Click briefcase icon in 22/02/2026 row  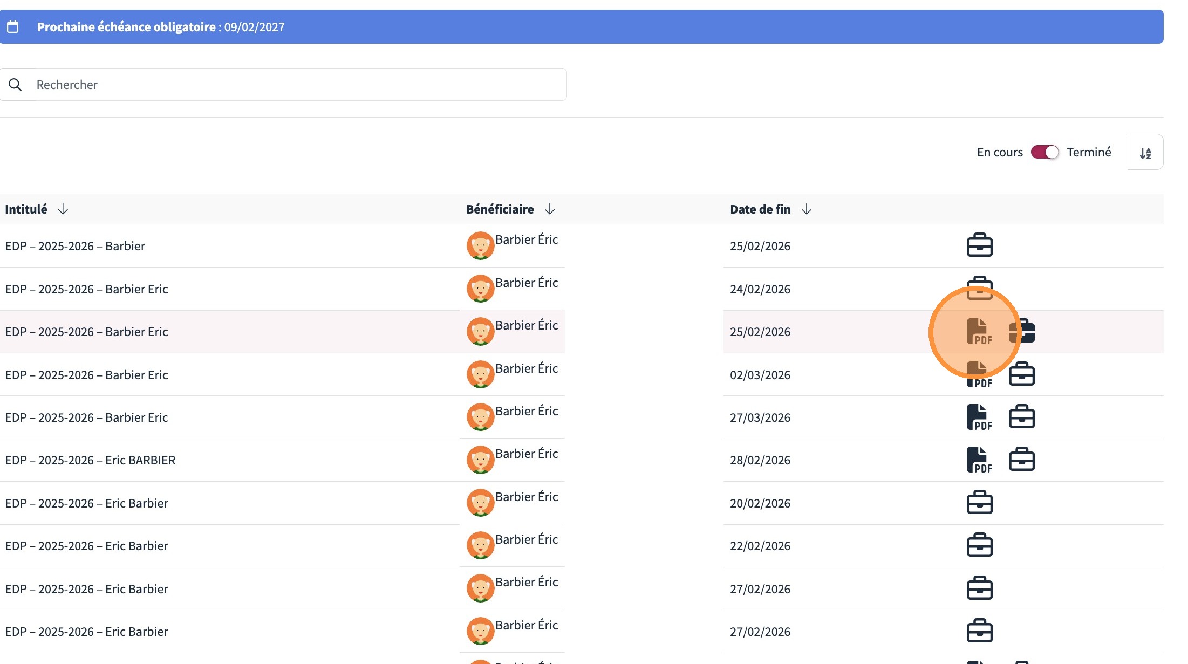point(979,545)
